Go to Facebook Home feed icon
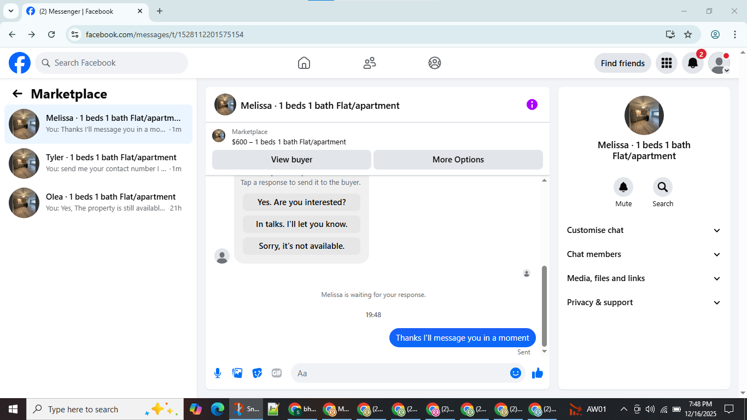Screen dimensions: 747x420 (304, 63)
